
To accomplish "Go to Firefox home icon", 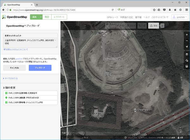I will (175, 10).
